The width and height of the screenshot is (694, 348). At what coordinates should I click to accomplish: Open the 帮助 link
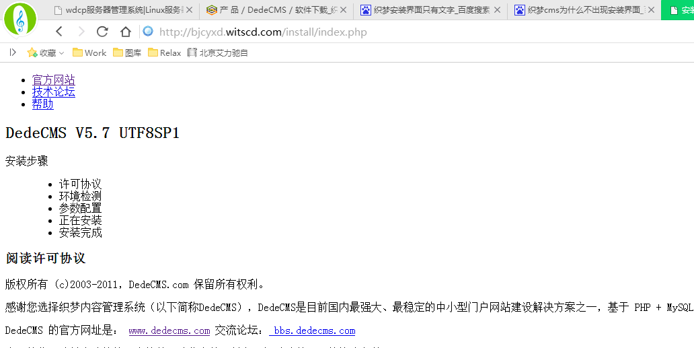tap(43, 104)
